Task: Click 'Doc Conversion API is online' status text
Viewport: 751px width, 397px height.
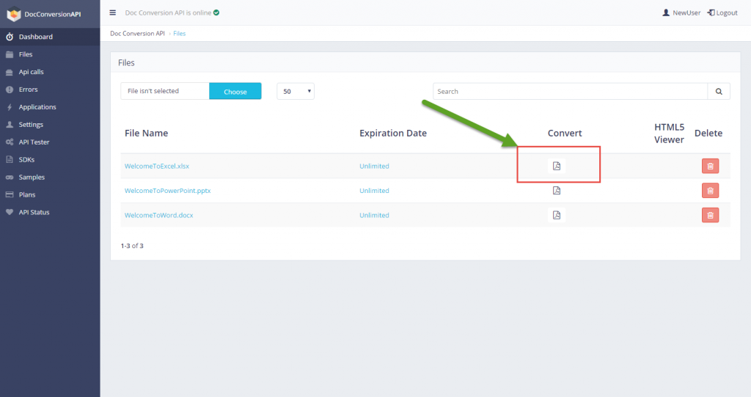Action: point(168,12)
